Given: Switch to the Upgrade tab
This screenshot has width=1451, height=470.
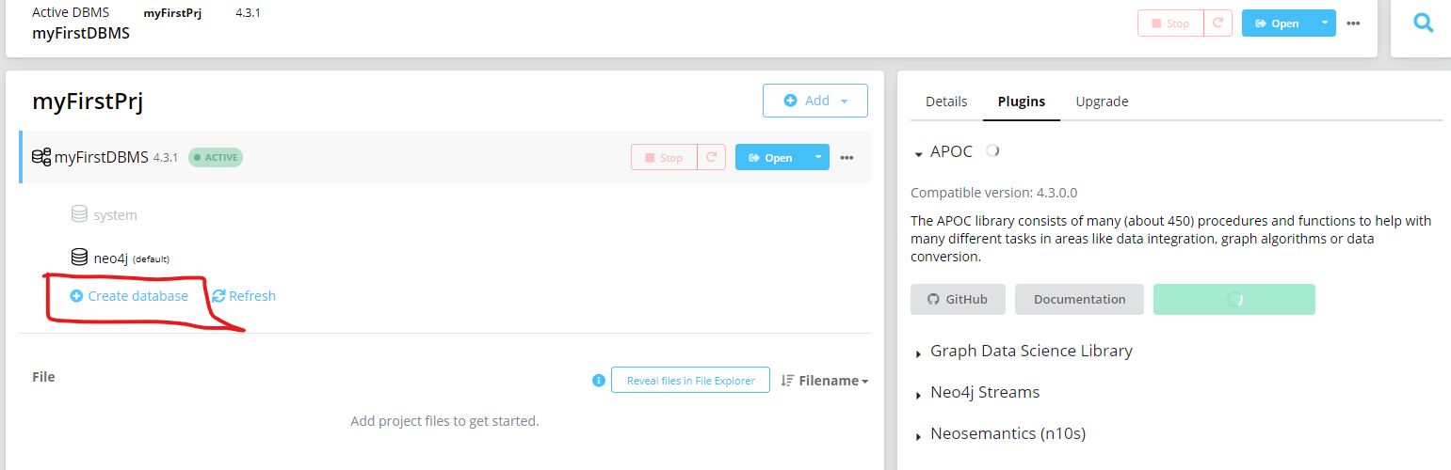Looking at the screenshot, I should [x=1102, y=102].
